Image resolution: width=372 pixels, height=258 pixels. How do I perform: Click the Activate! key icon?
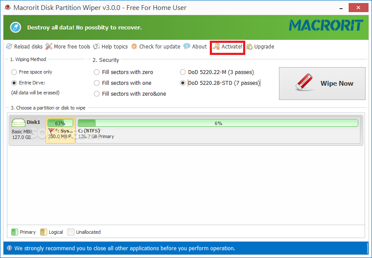216,47
